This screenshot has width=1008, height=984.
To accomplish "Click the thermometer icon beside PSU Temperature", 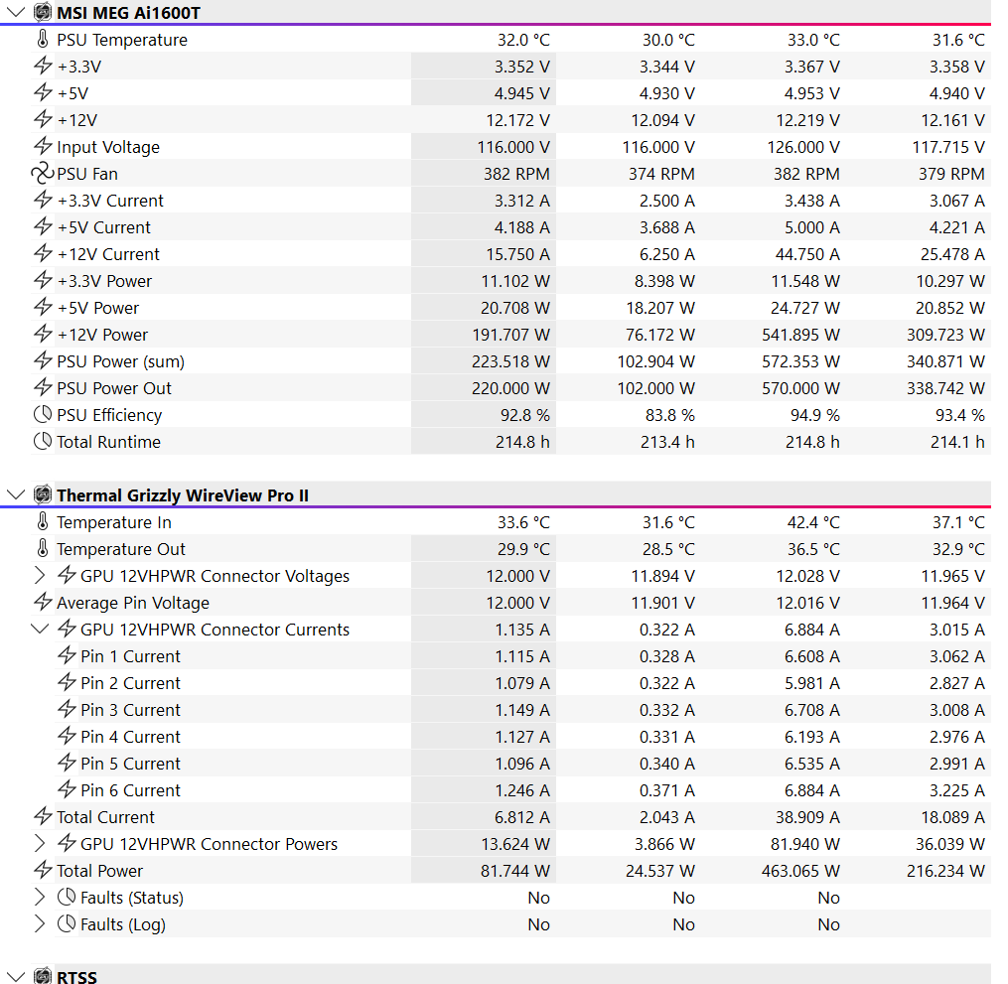I will tap(43, 40).
